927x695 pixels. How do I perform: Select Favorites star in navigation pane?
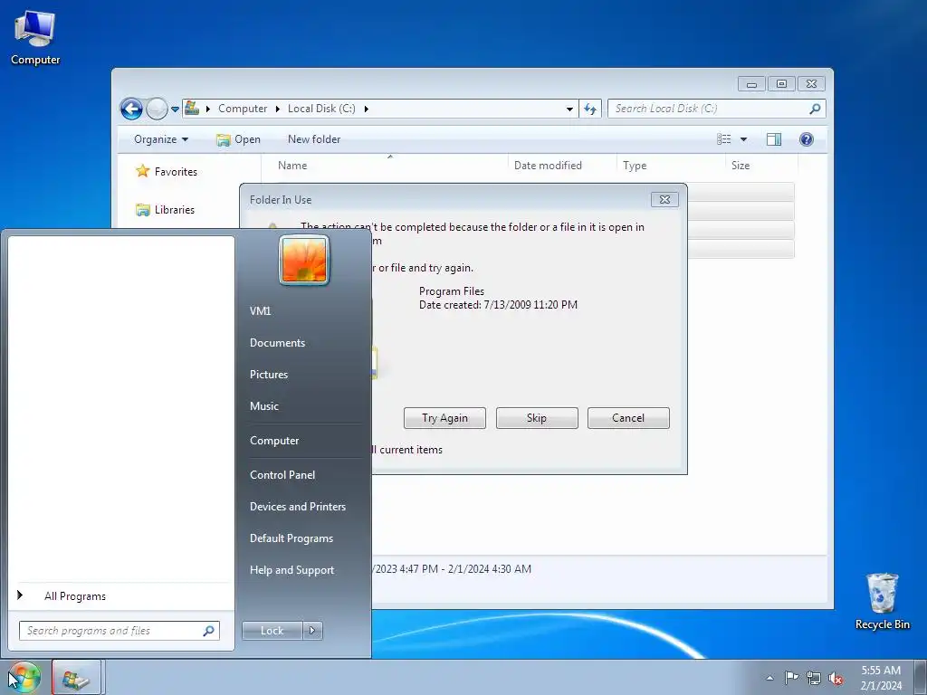(x=142, y=171)
